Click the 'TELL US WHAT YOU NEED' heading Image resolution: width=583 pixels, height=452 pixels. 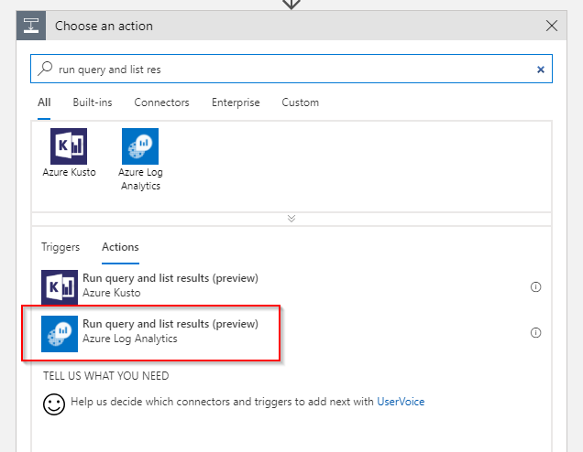click(106, 376)
